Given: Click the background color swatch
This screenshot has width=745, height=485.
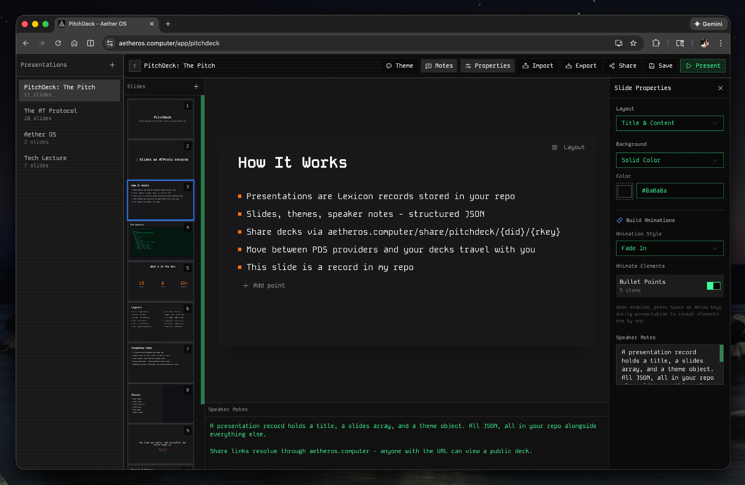Looking at the screenshot, I should pos(624,191).
